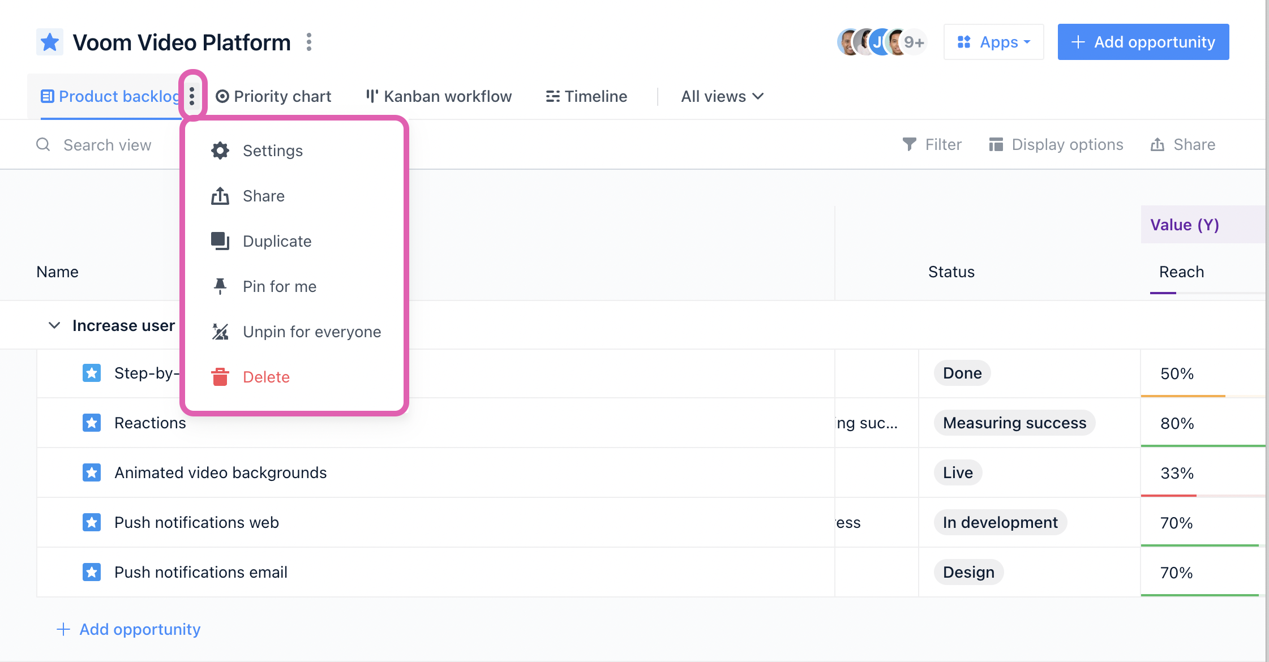Click the pin icon for Pin for me
The image size is (1269, 662).
[220, 286]
